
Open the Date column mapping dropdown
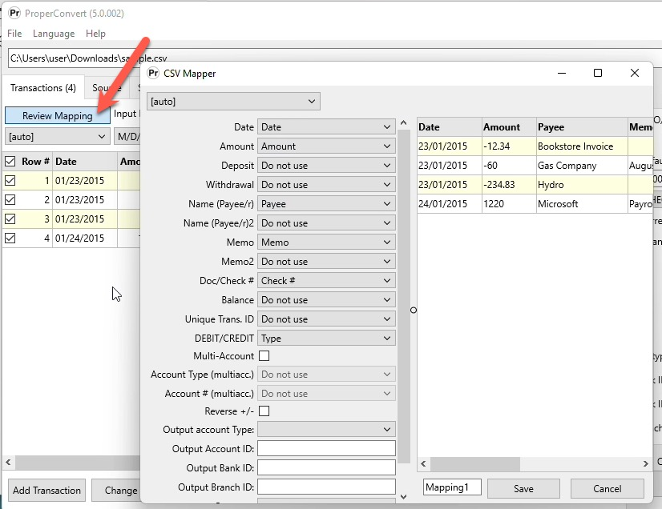point(326,126)
